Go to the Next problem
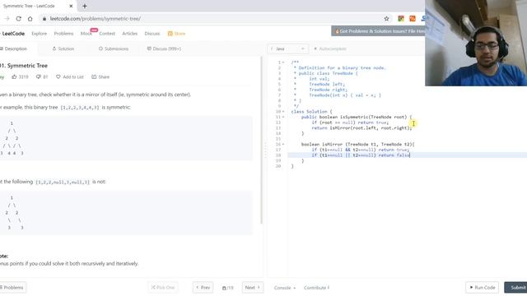This screenshot has height=296, width=527. 253,288
